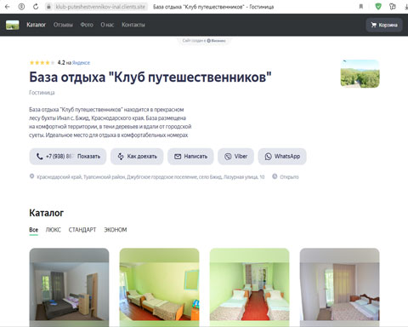Click the cart icon in Корзина button

tap(374, 25)
